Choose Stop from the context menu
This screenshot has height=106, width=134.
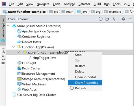(85, 55)
